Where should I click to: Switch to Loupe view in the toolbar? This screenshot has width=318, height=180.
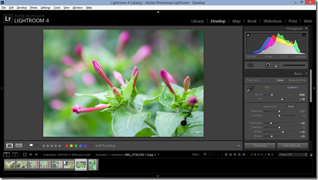tap(9, 146)
